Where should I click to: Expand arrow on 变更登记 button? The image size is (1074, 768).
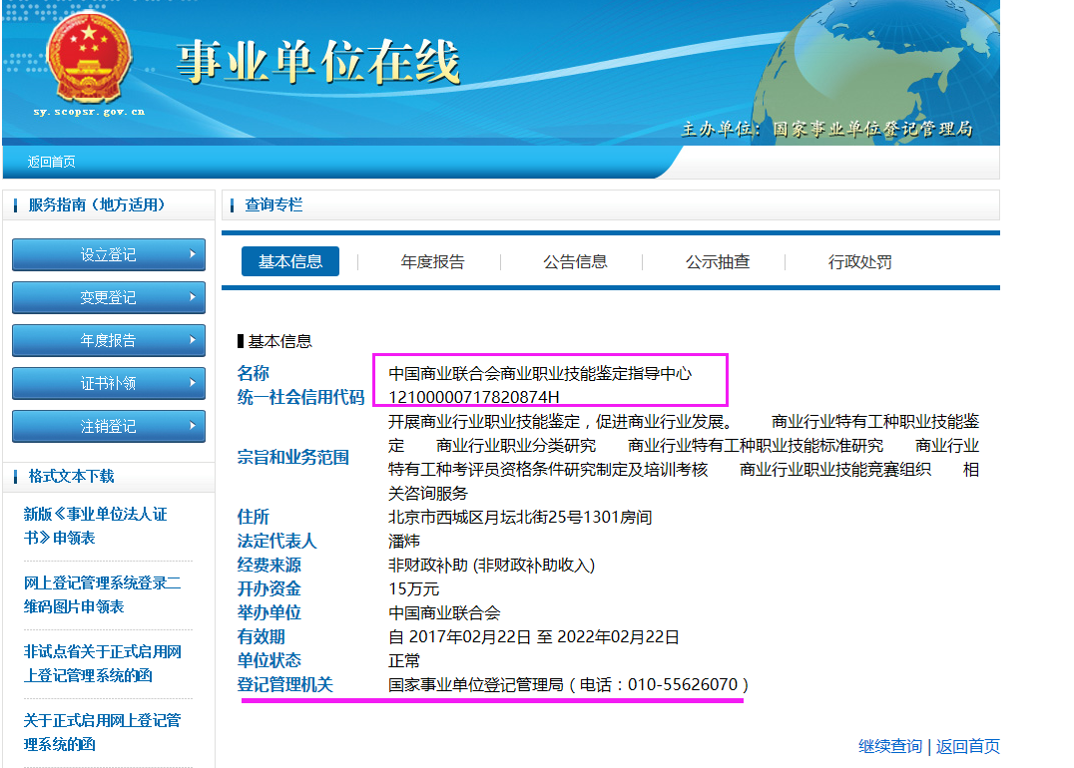193,297
